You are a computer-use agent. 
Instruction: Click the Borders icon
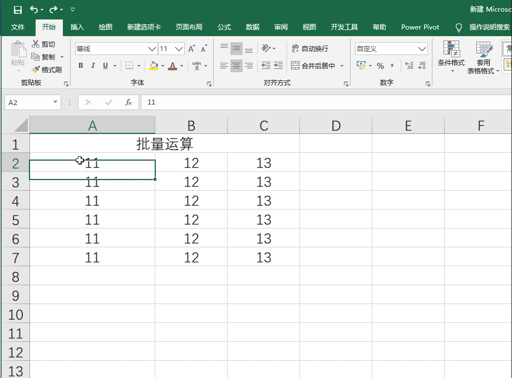pos(129,66)
